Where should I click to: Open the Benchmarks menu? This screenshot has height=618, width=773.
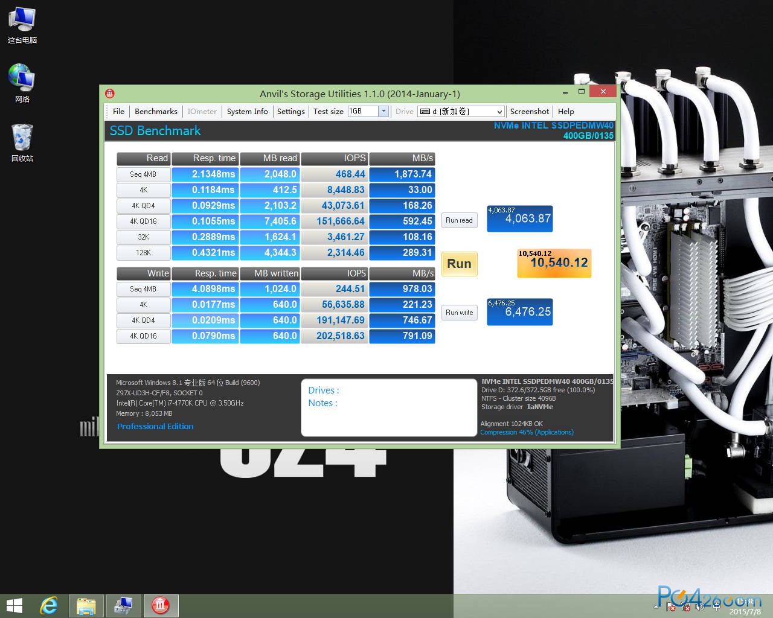[x=156, y=112]
